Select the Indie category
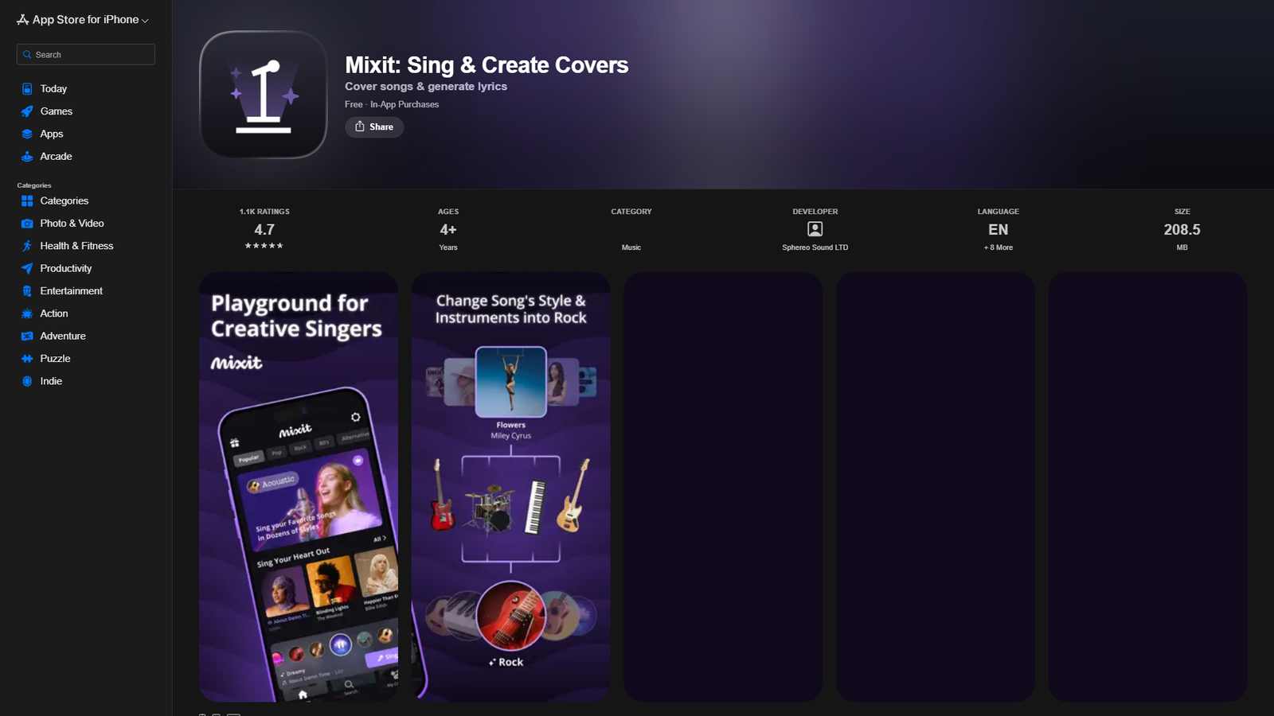Screen dimensions: 1274x716 coord(51,381)
